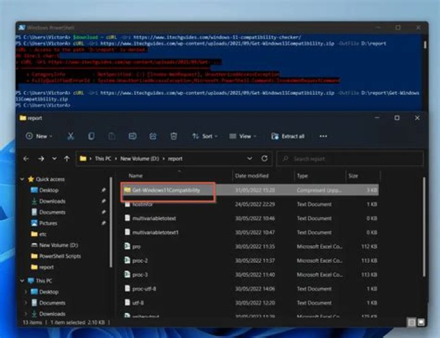The width and height of the screenshot is (440, 338).
Task: Click the Rename icon in Explorer toolbar
Action: (133, 136)
